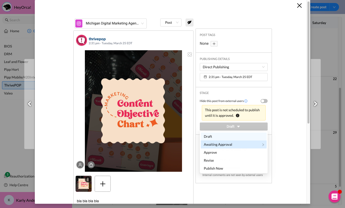The width and height of the screenshot is (345, 208).
Task: Open the Post type dropdown
Action: click(171, 22)
